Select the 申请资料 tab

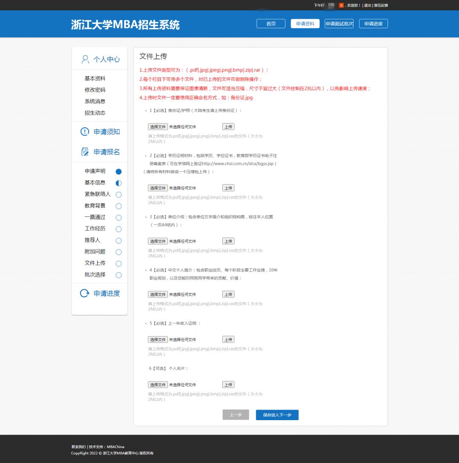(x=305, y=23)
